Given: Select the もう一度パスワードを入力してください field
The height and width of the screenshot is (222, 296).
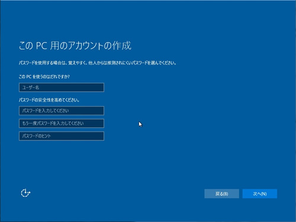Looking at the screenshot, I should coord(62,123).
